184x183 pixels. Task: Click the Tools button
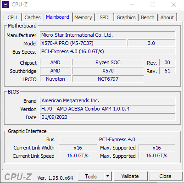coord(91,176)
